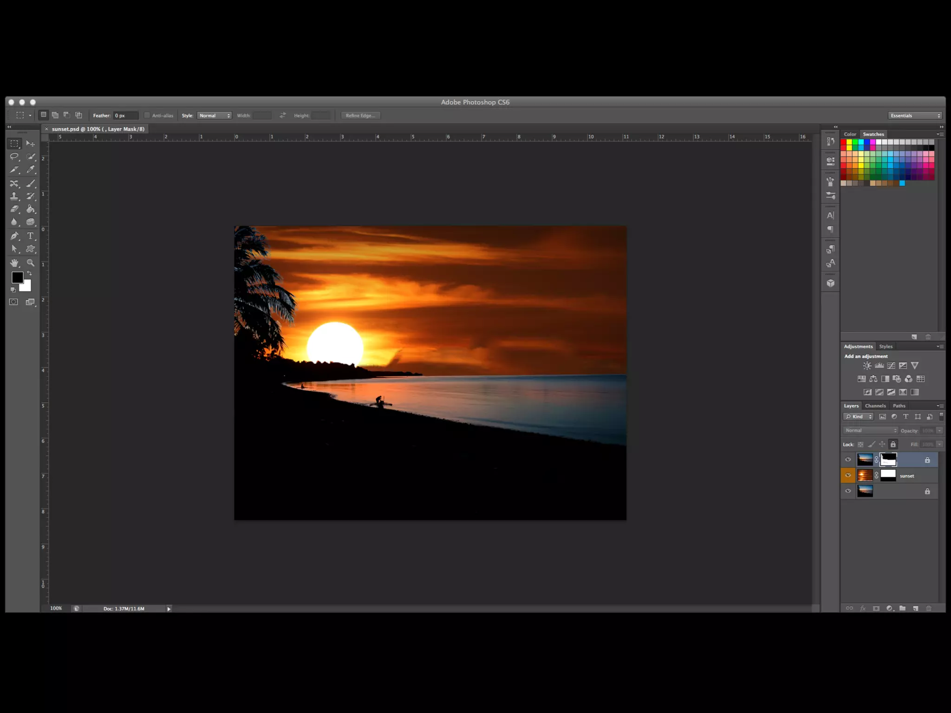Switch to the Channels tab
The image size is (951, 713).
point(875,406)
